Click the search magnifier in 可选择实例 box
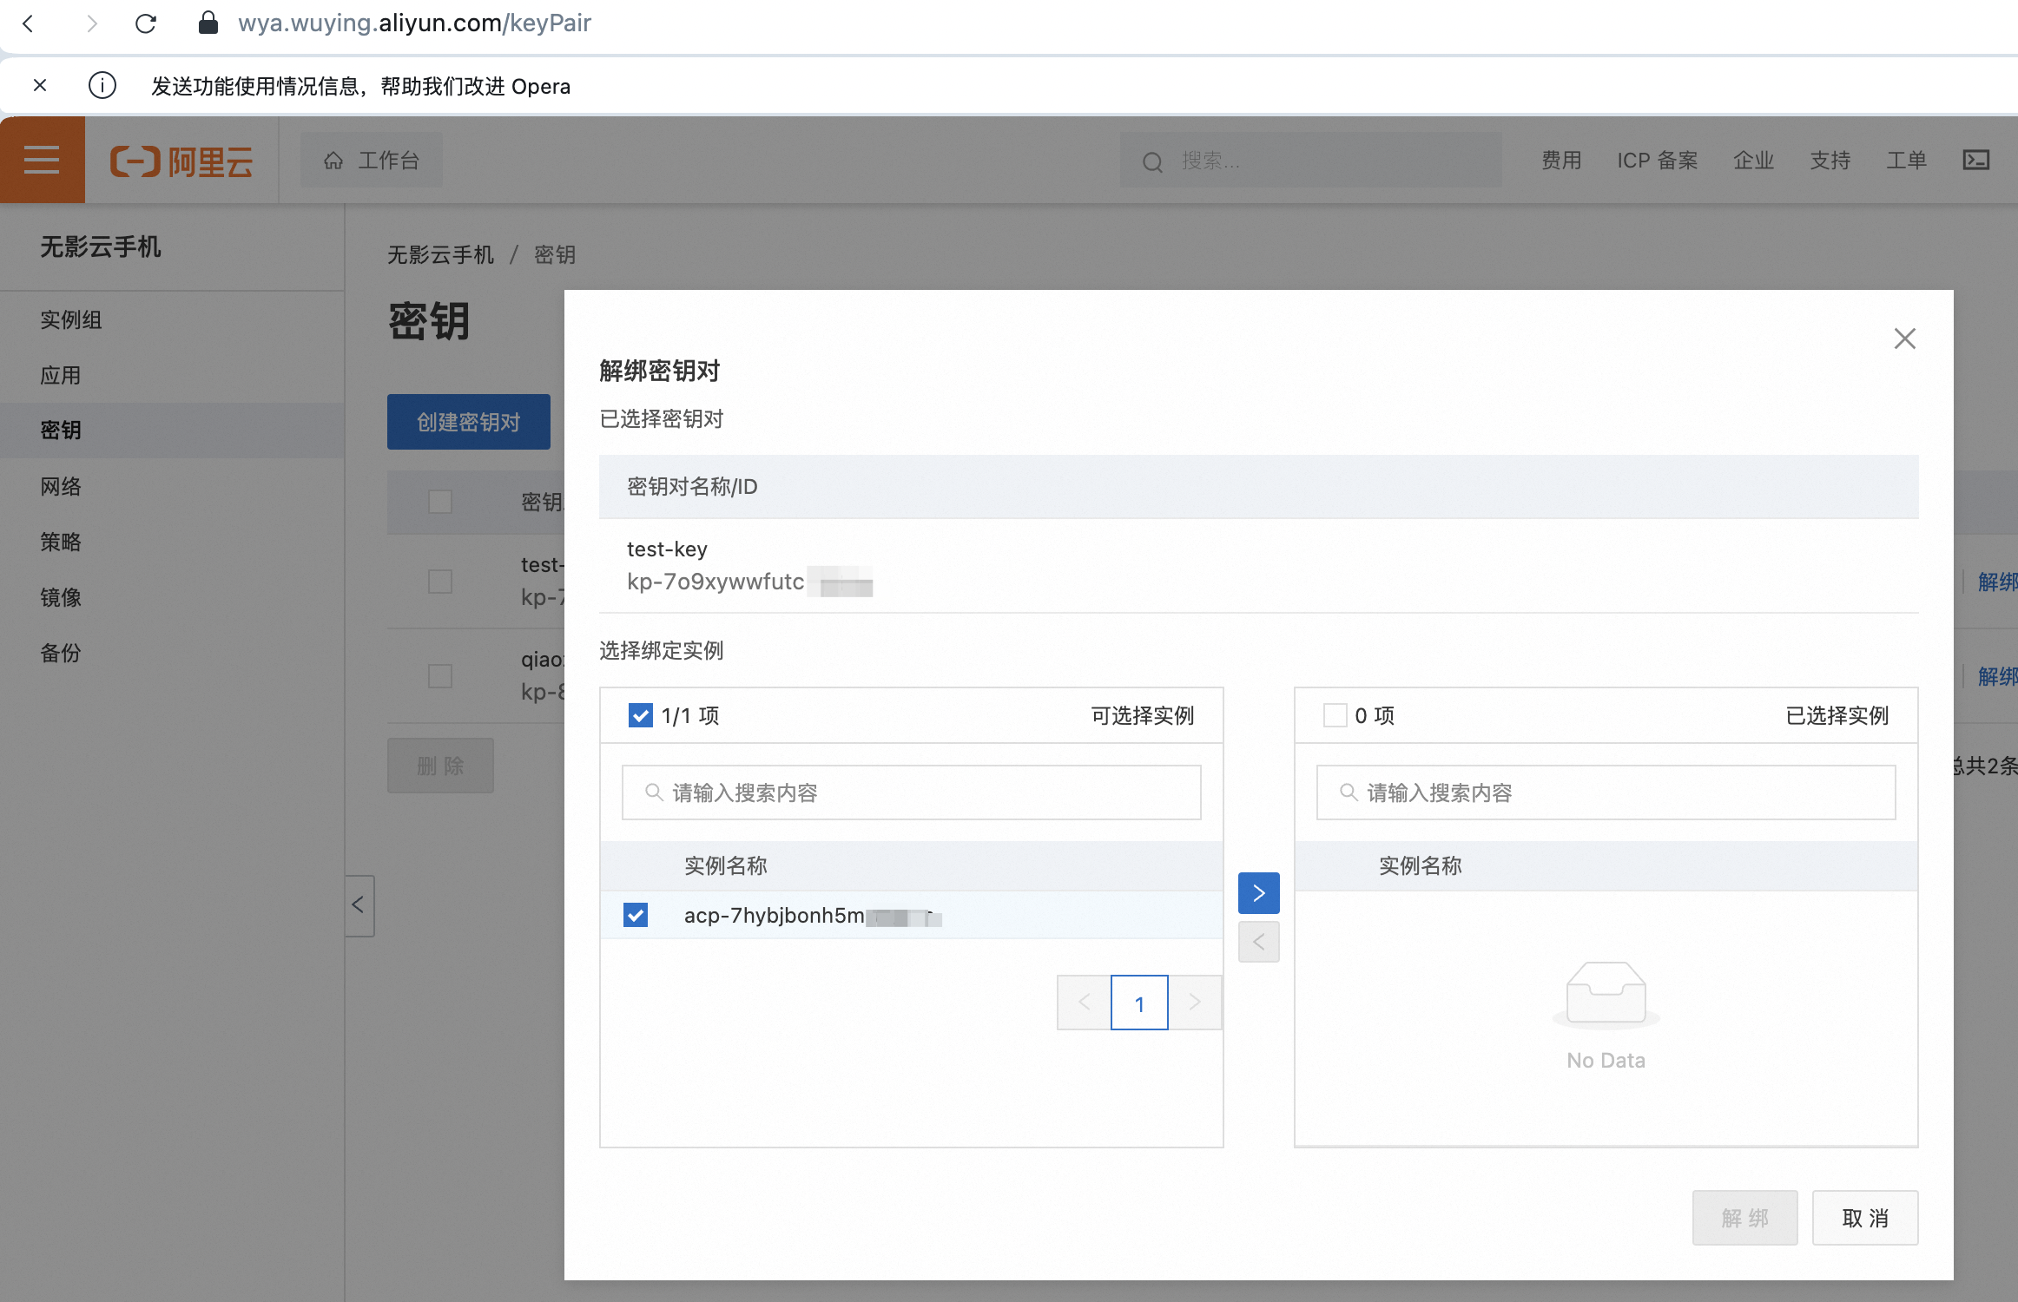Screen dimensions: 2018x1302 tap(654, 792)
